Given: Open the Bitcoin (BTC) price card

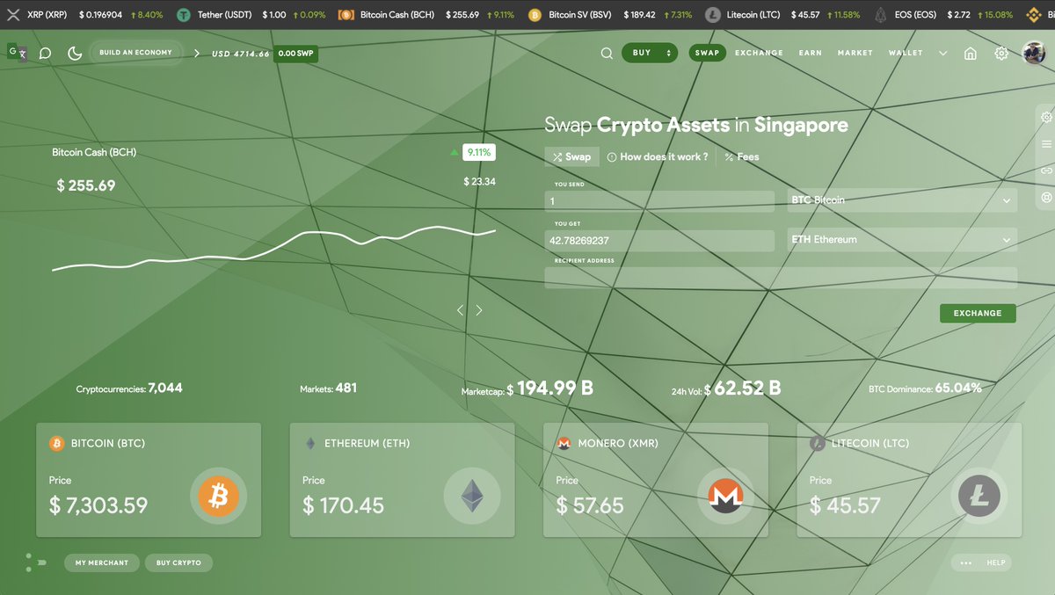Looking at the screenshot, I should coord(149,480).
